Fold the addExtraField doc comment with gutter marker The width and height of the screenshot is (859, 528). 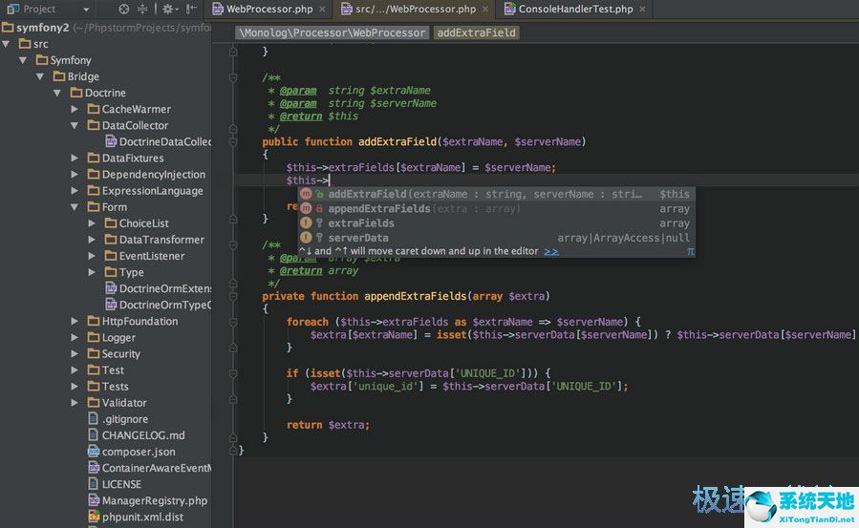233,77
